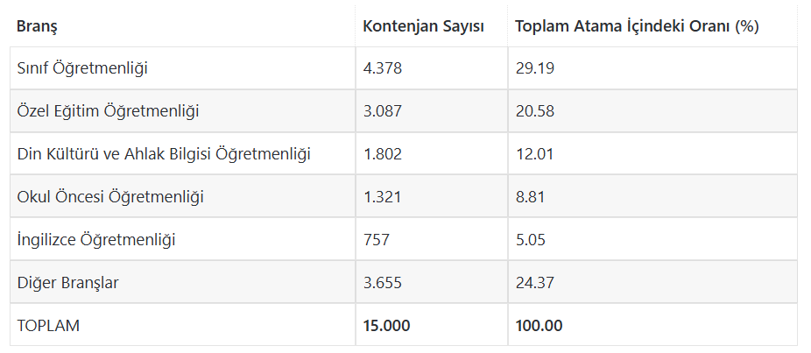Select the 8.81 percentage cell
This screenshot has width=811, height=353.
click(x=531, y=197)
